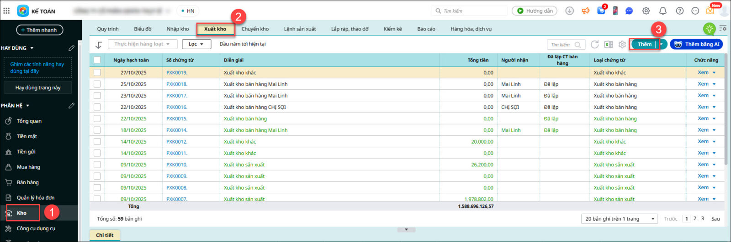Select the checkbox for row PXK0016
Viewport: 731px width, 242px height.
[x=97, y=107]
